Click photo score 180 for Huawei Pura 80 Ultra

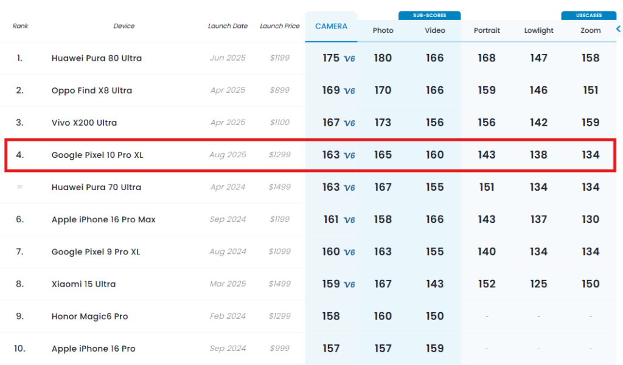tap(383, 58)
